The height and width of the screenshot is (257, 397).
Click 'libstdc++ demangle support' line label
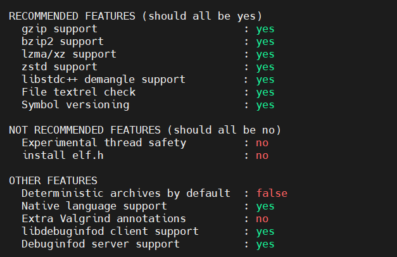pos(103,80)
